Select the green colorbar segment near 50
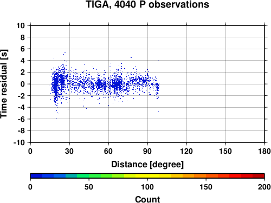The width and height of the screenshot is (271, 203). 95,176
